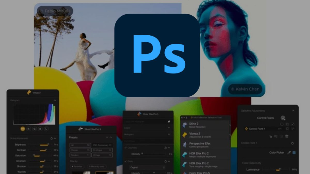Select the Vintage presets category
Screen dimensions: 310x174
click(x=103, y=155)
